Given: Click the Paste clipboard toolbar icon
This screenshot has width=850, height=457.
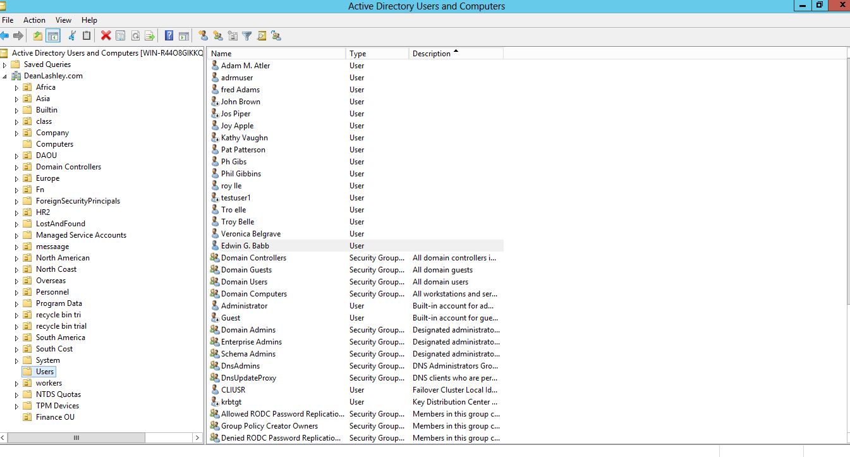Looking at the screenshot, I should coord(87,36).
